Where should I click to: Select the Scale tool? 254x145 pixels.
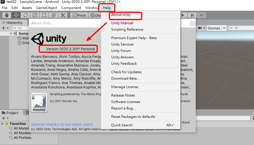(x=35, y=15)
